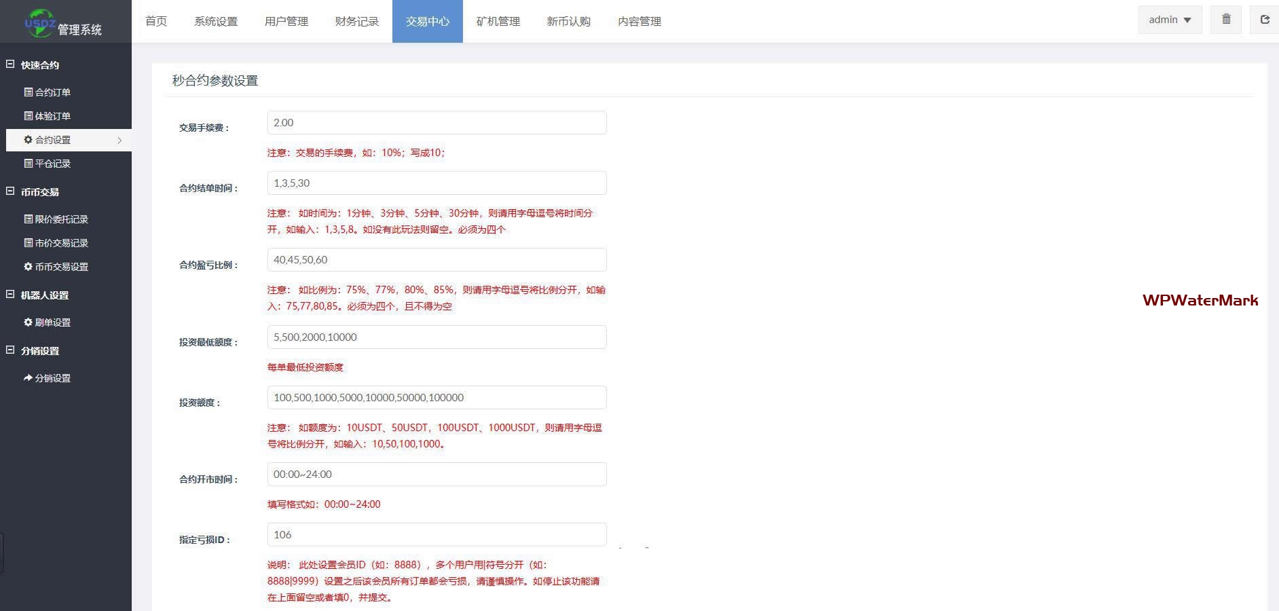Switch to the 矿机管理 tab

tap(498, 22)
